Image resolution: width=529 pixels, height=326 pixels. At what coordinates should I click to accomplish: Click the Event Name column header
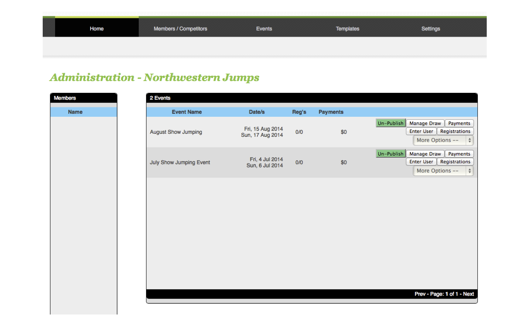pos(187,112)
